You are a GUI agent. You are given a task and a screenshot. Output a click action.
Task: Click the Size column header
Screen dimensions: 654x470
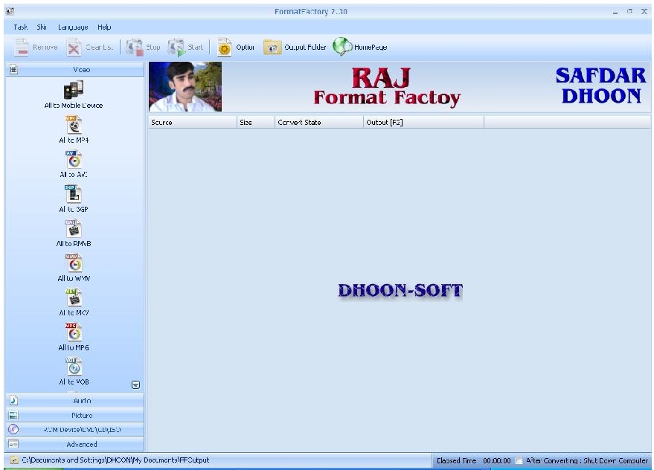[x=256, y=122]
